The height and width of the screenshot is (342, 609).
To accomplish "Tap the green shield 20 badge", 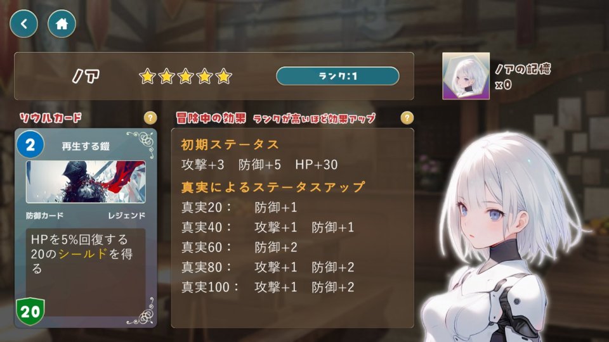I will [x=30, y=312].
